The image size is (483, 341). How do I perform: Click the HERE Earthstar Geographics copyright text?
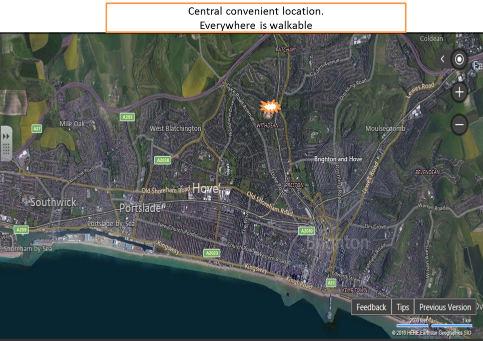431,333
